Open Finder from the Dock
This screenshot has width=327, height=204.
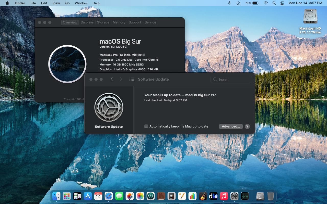56,196
